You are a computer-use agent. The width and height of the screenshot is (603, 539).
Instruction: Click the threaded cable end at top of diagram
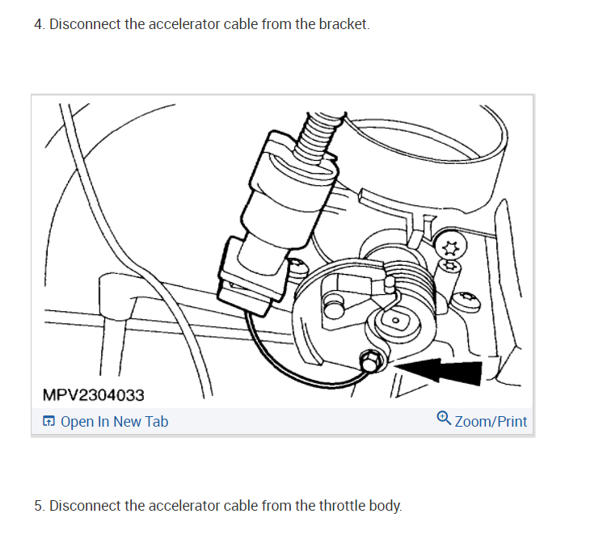click(x=318, y=138)
